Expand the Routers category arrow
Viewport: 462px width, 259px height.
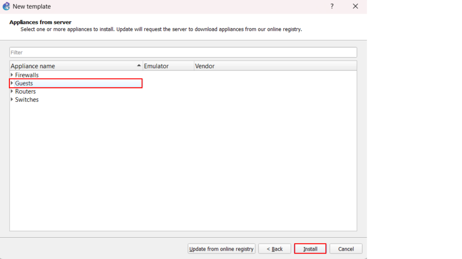point(12,91)
